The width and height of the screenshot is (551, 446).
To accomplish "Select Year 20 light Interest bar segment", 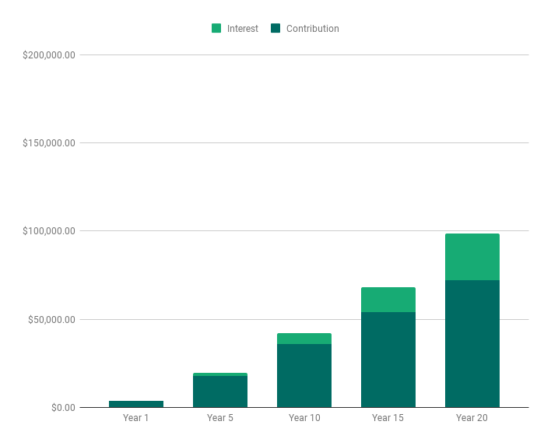I will coord(472,257).
